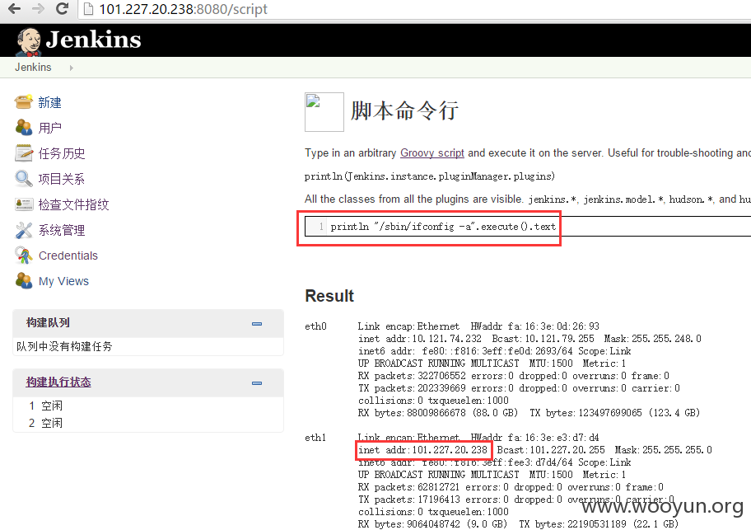Screen dimensions: 751x530
Task: Click the 新建 new item icon
Action: pyautogui.click(x=23, y=102)
